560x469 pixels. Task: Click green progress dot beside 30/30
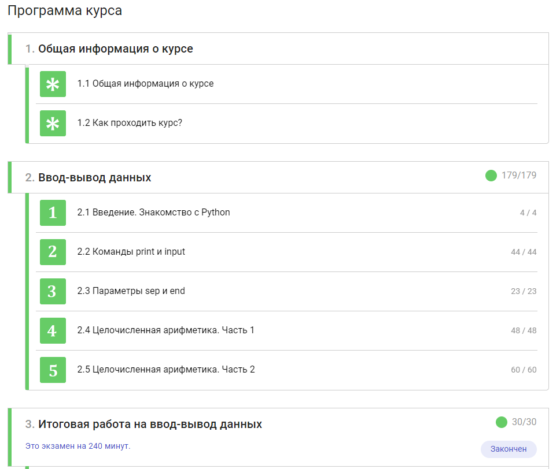502,422
